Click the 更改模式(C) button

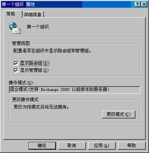[x=118, y=114]
